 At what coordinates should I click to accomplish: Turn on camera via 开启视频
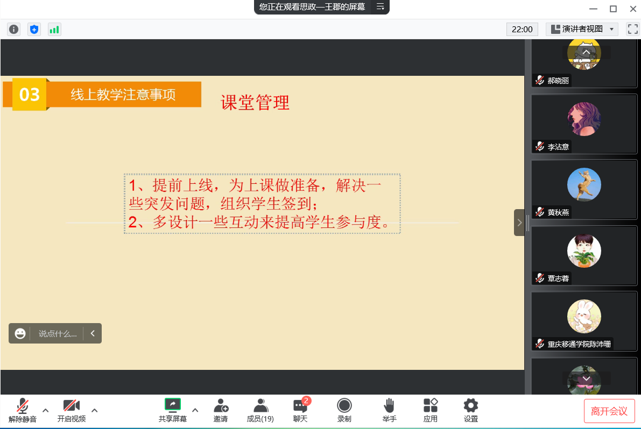point(72,410)
